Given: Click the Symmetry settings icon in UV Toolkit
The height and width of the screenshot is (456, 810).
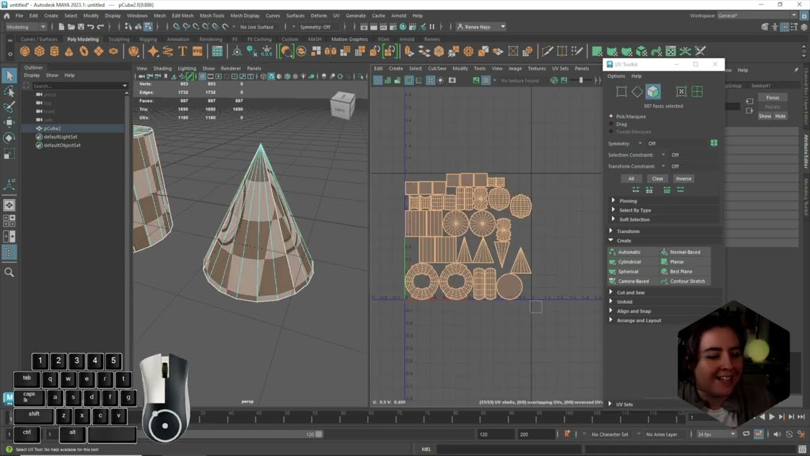Looking at the screenshot, I should (714, 143).
